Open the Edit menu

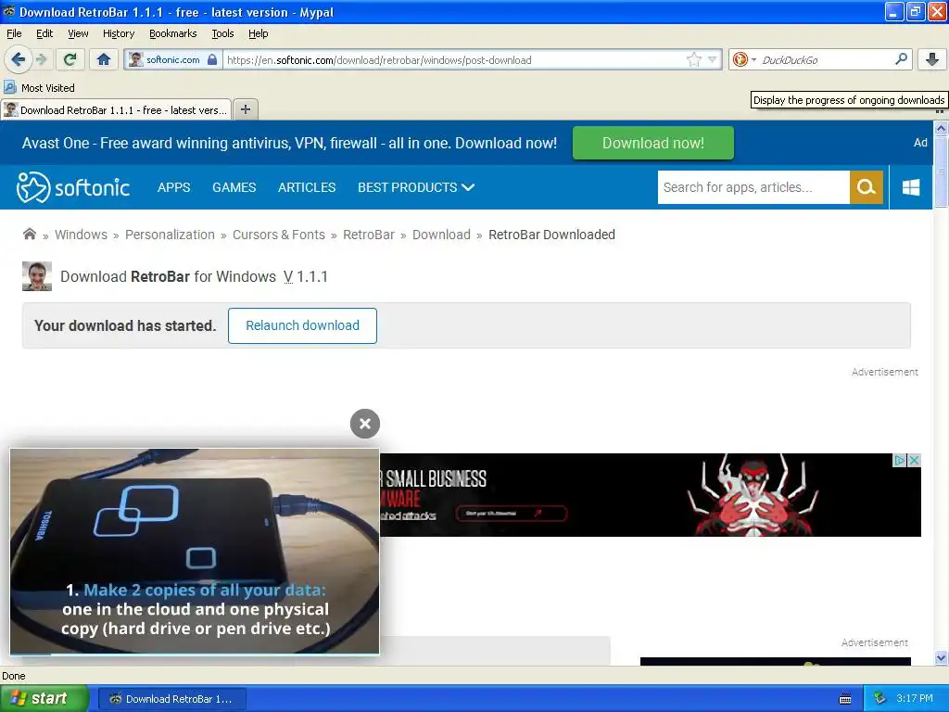(x=44, y=33)
